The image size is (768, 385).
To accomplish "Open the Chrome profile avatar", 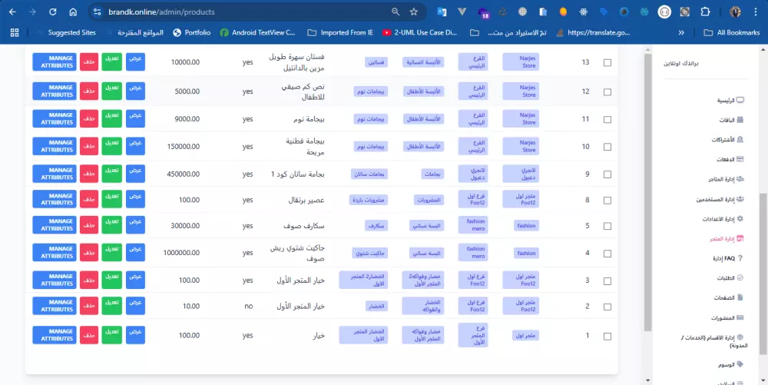I will pos(735,12).
